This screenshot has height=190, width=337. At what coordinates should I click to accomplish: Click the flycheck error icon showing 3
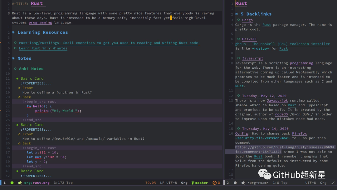tap(214, 183)
